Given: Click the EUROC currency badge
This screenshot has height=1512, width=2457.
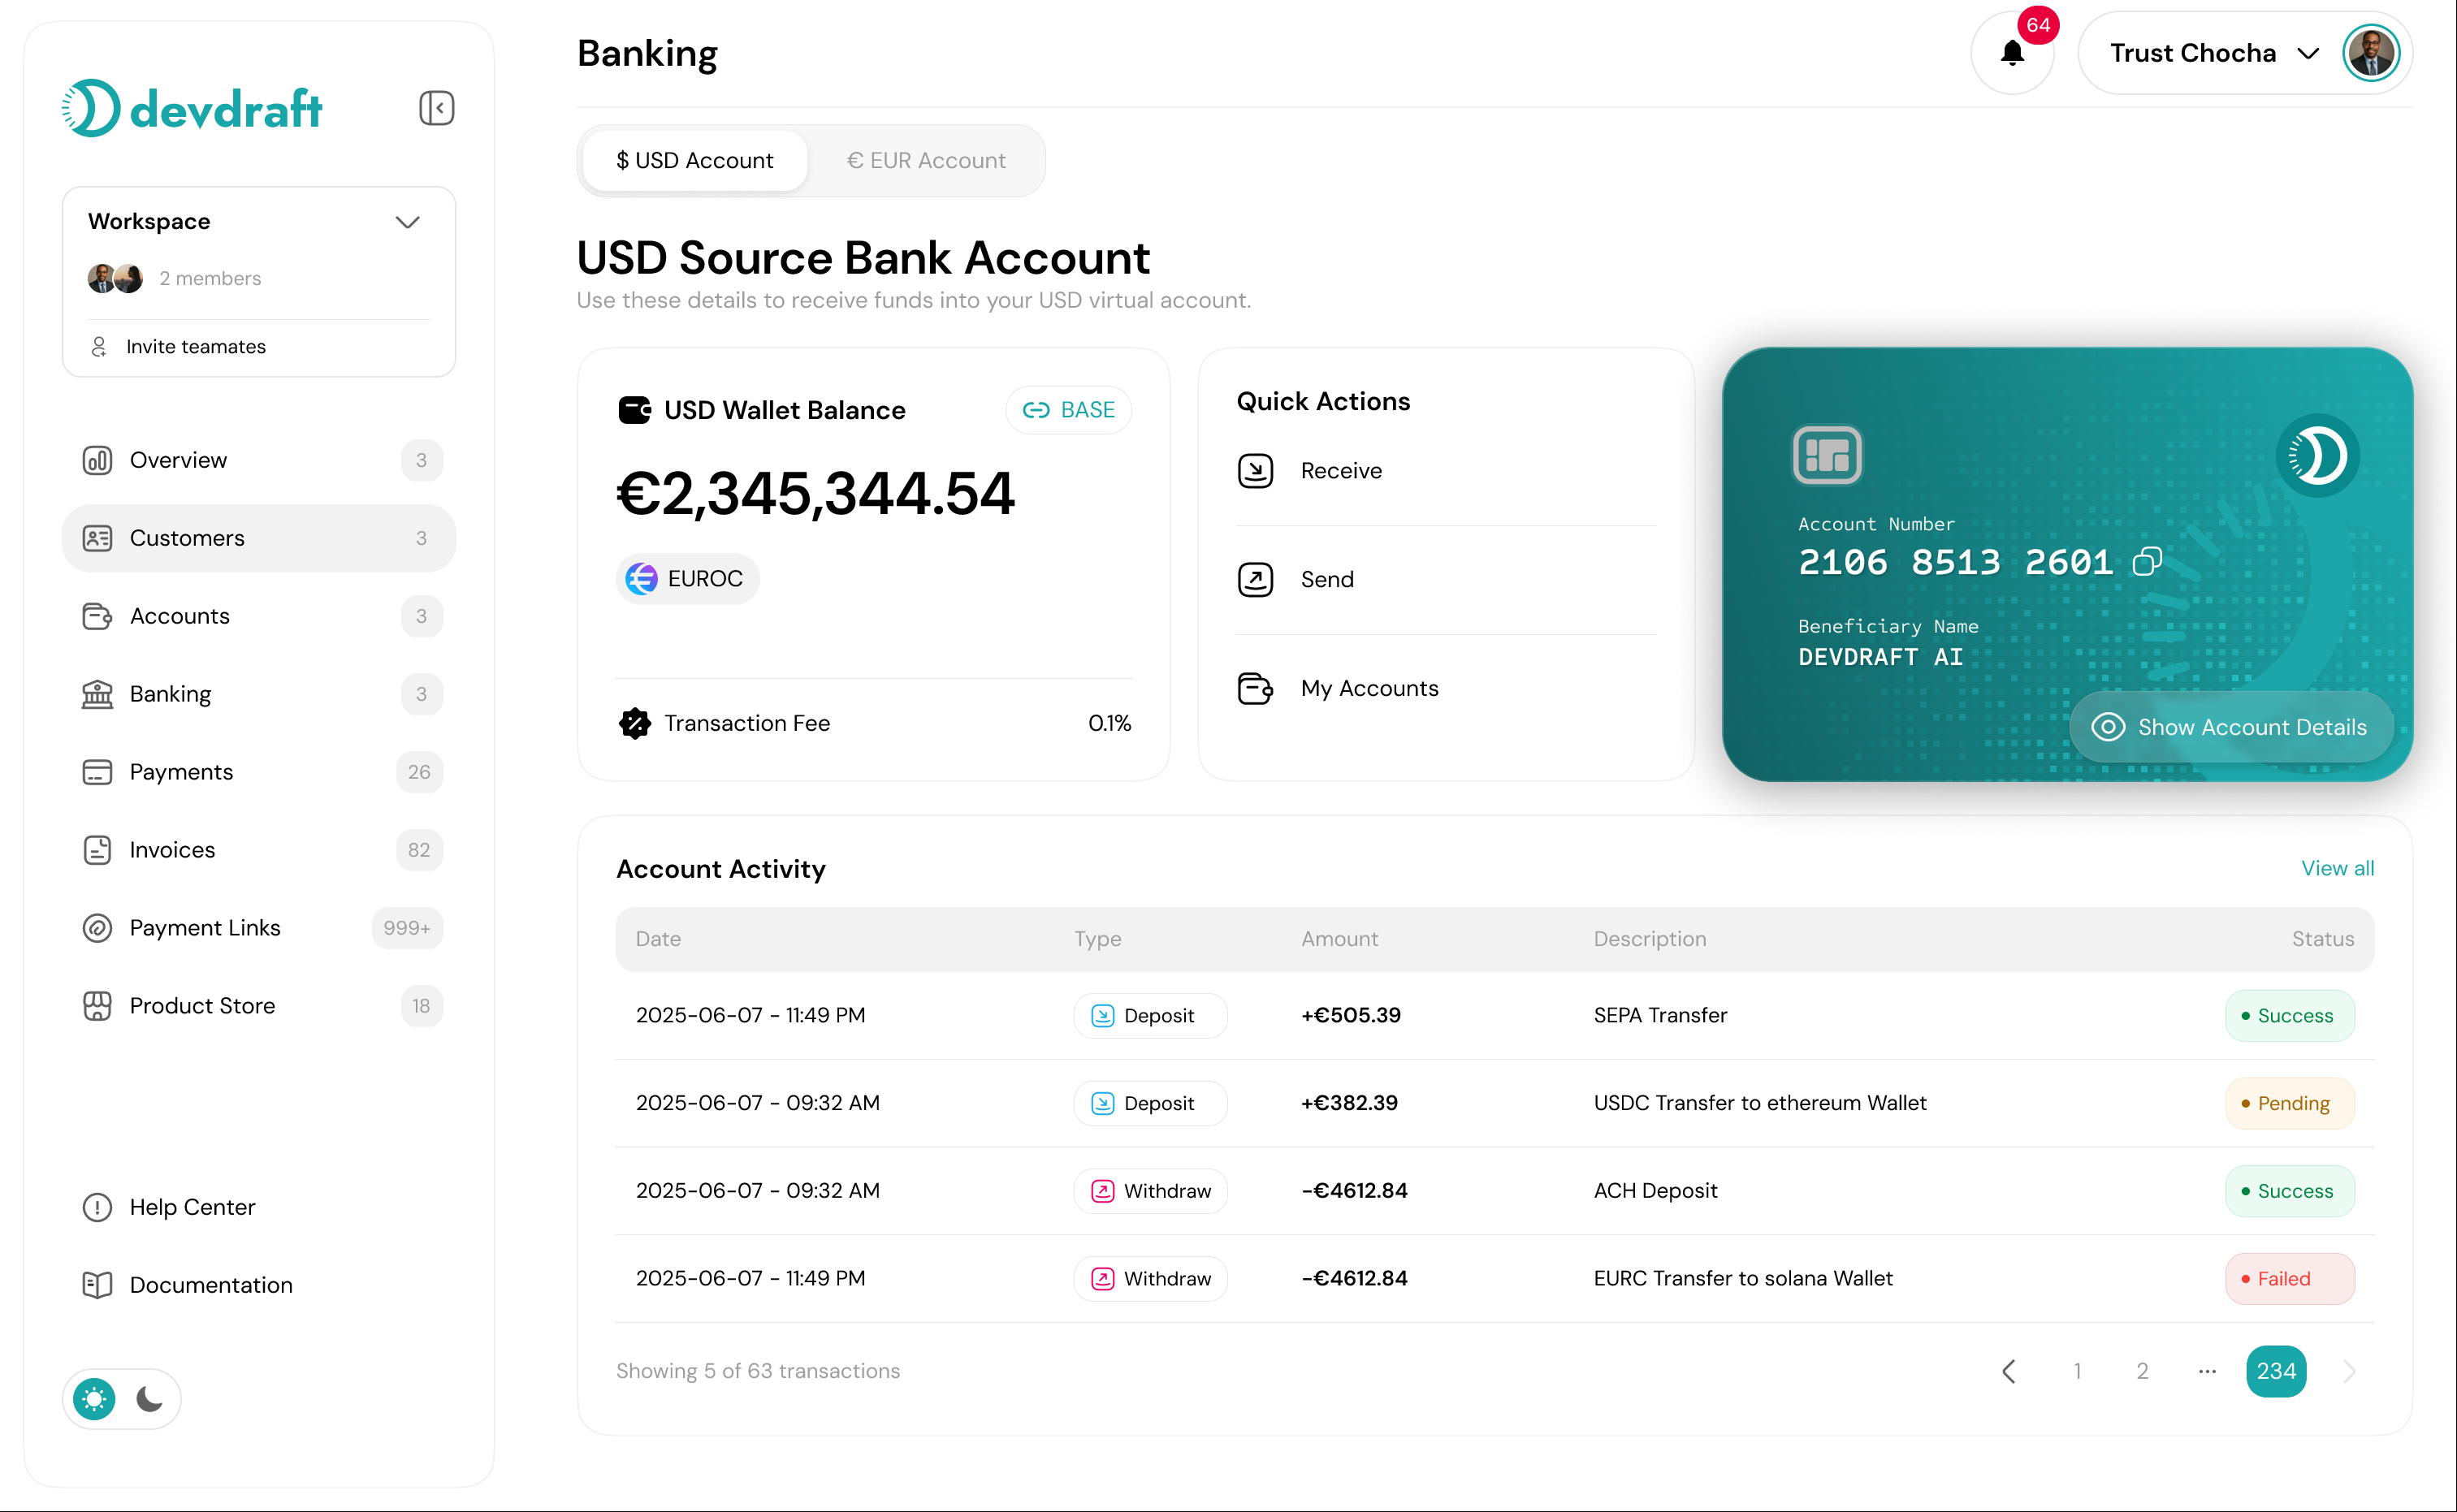Looking at the screenshot, I should coord(686,578).
